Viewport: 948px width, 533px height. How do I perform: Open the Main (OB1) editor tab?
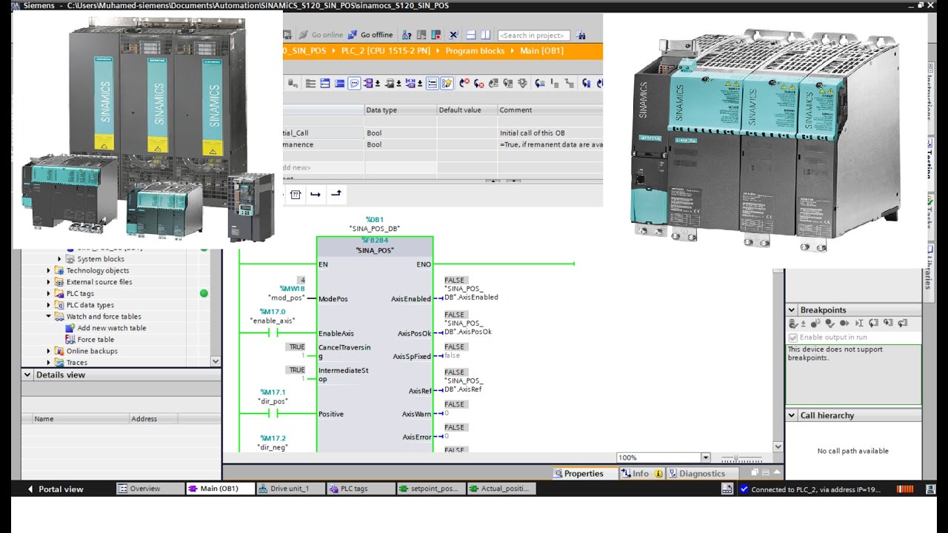click(x=221, y=489)
